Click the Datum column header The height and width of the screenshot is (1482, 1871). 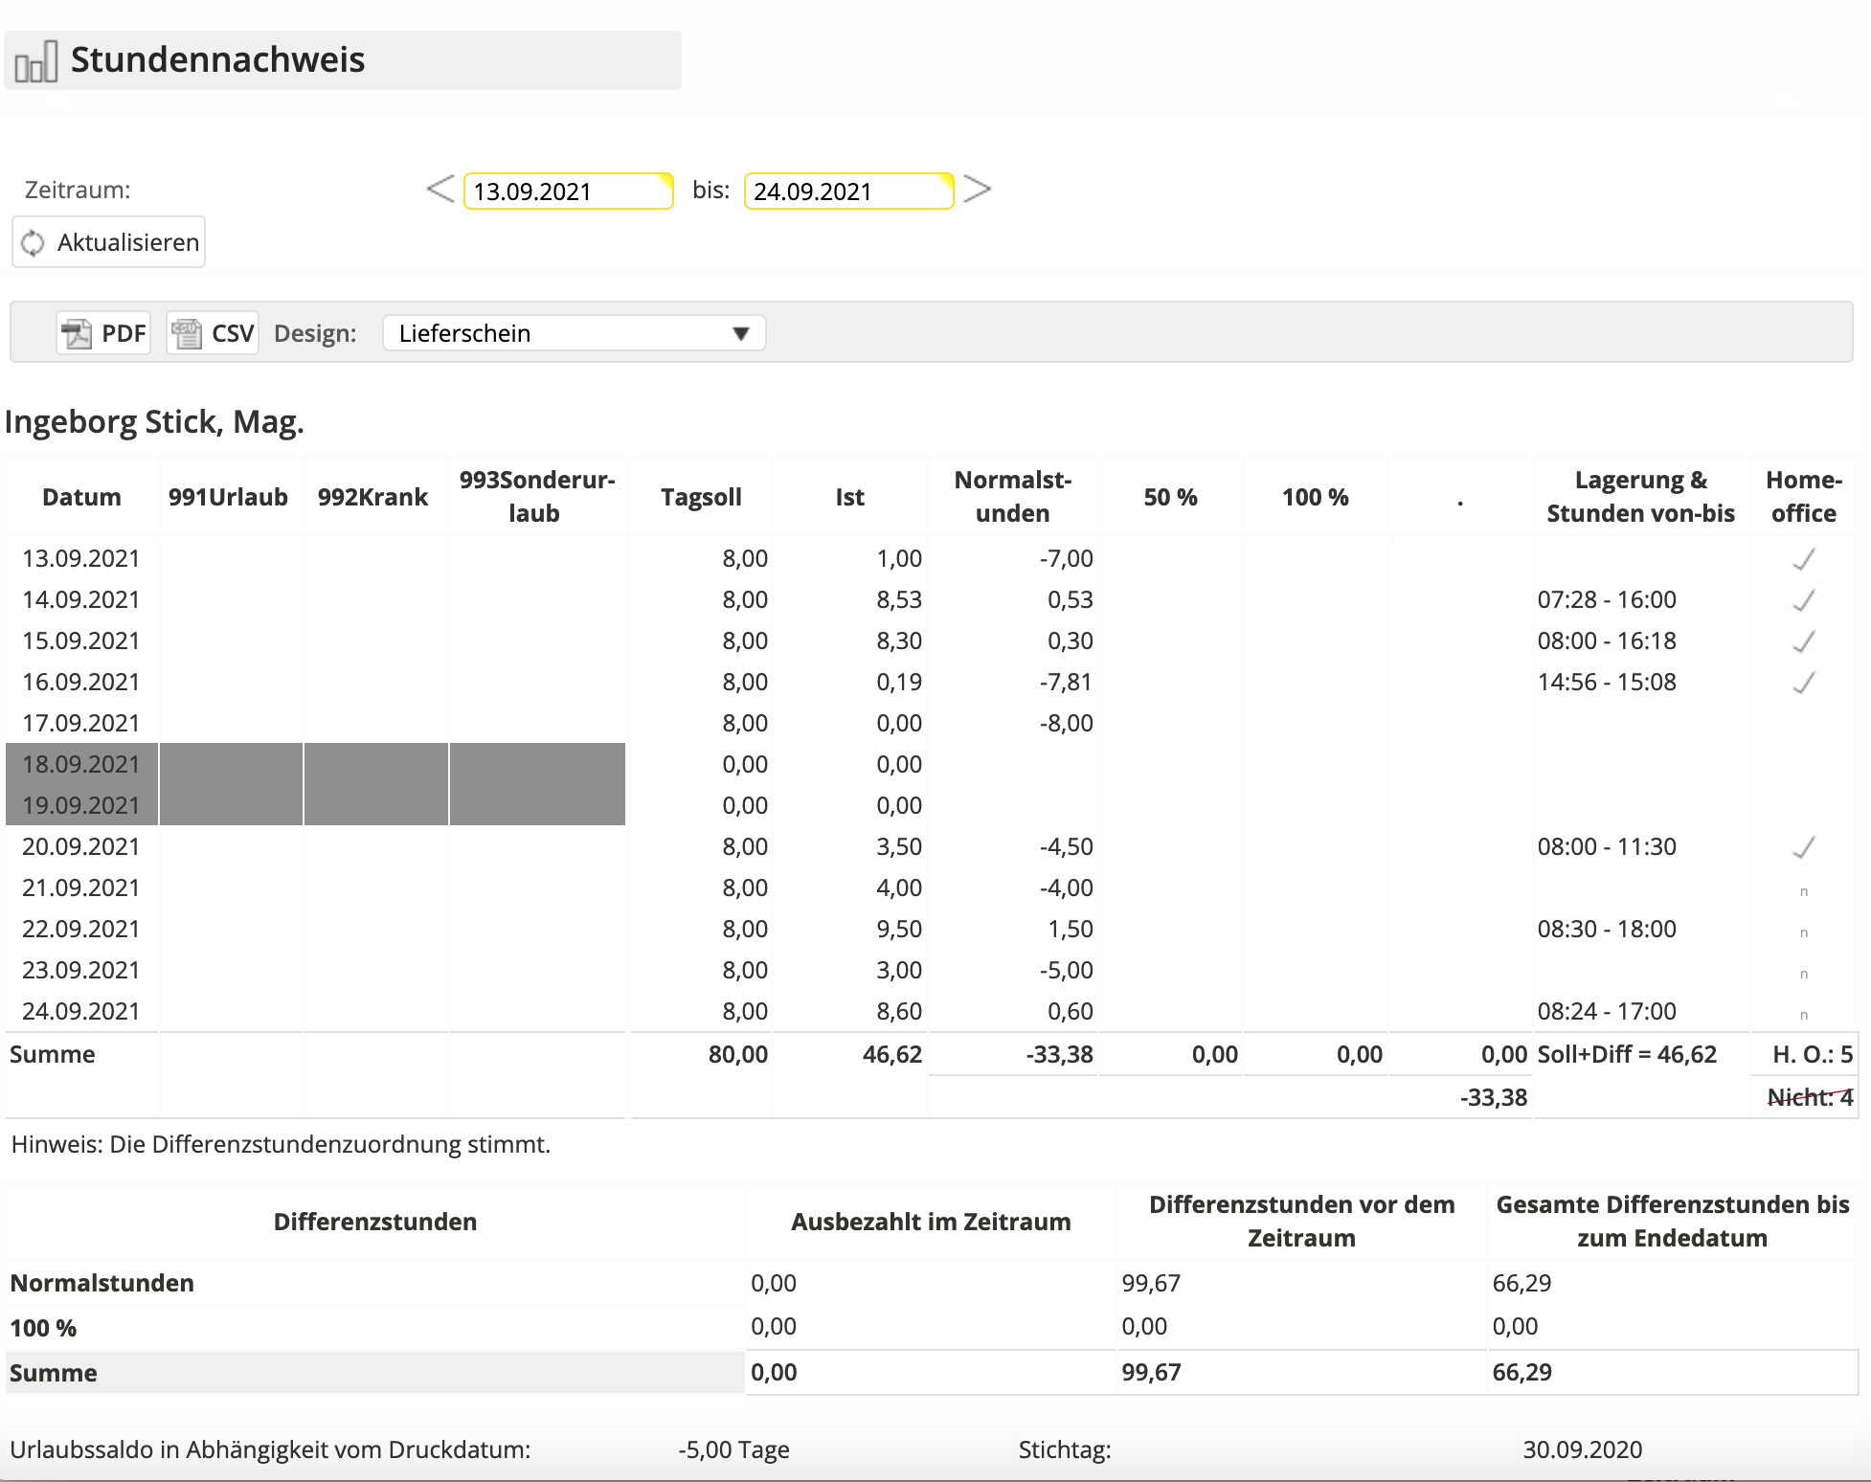click(x=81, y=497)
